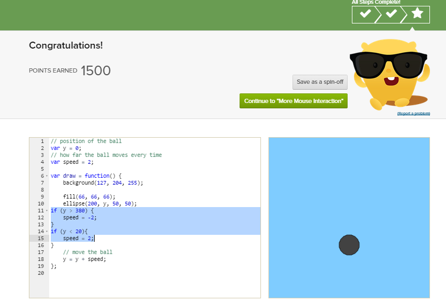Click the first step checkmark icon
Screen dimensions: 446x301
pos(365,13)
